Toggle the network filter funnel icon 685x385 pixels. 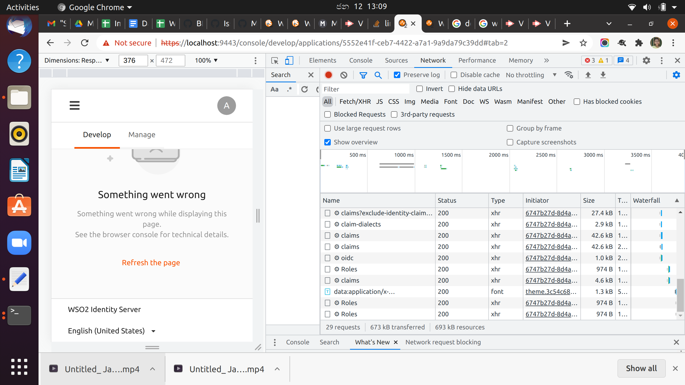point(363,75)
